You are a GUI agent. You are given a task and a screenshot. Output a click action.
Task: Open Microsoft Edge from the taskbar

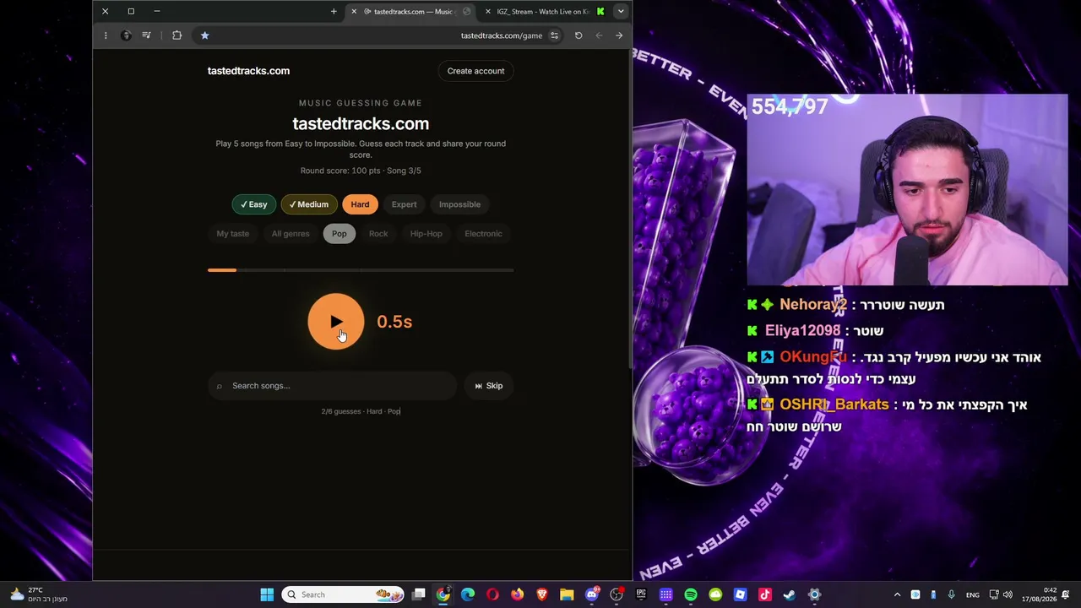click(468, 594)
